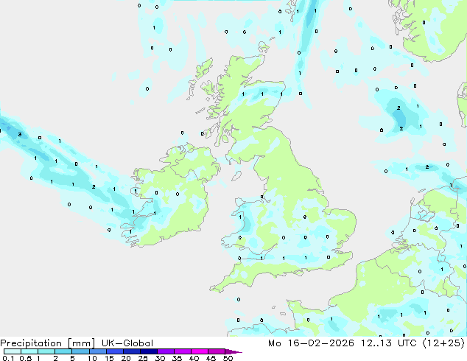Click the over-50 mm legend arrow tip
Screen dimensions: 467x361
(233, 351)
